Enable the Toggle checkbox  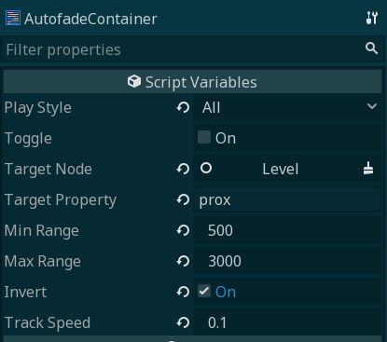click(204, 137)
